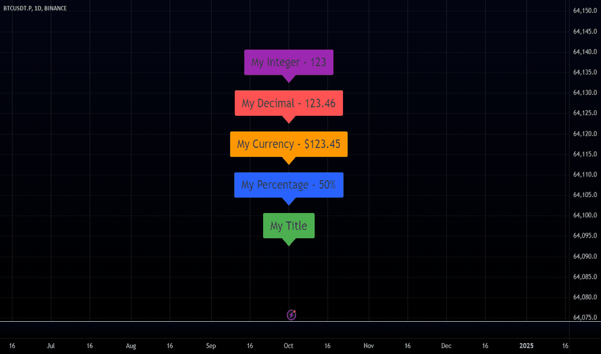Select the purple 'My Integer - 123' label
The width and height of the screenshot is (601, 354).
click(x=289, y=62)
